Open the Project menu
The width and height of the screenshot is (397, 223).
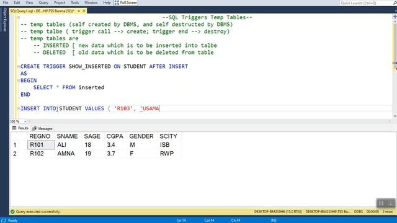click(x=60, y=2)
